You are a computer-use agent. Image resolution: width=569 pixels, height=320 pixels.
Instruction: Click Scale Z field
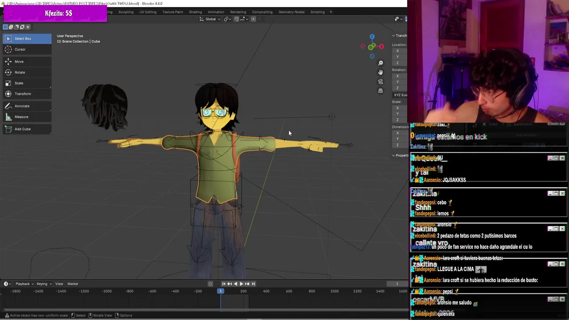400,120
